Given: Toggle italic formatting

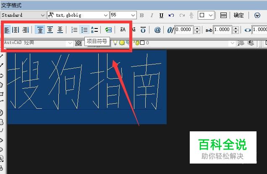Looking at the screenshot, I should point(152,15).
